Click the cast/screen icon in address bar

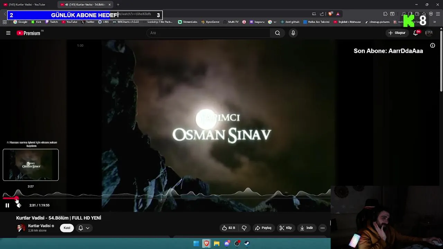[x=314, y=14]
